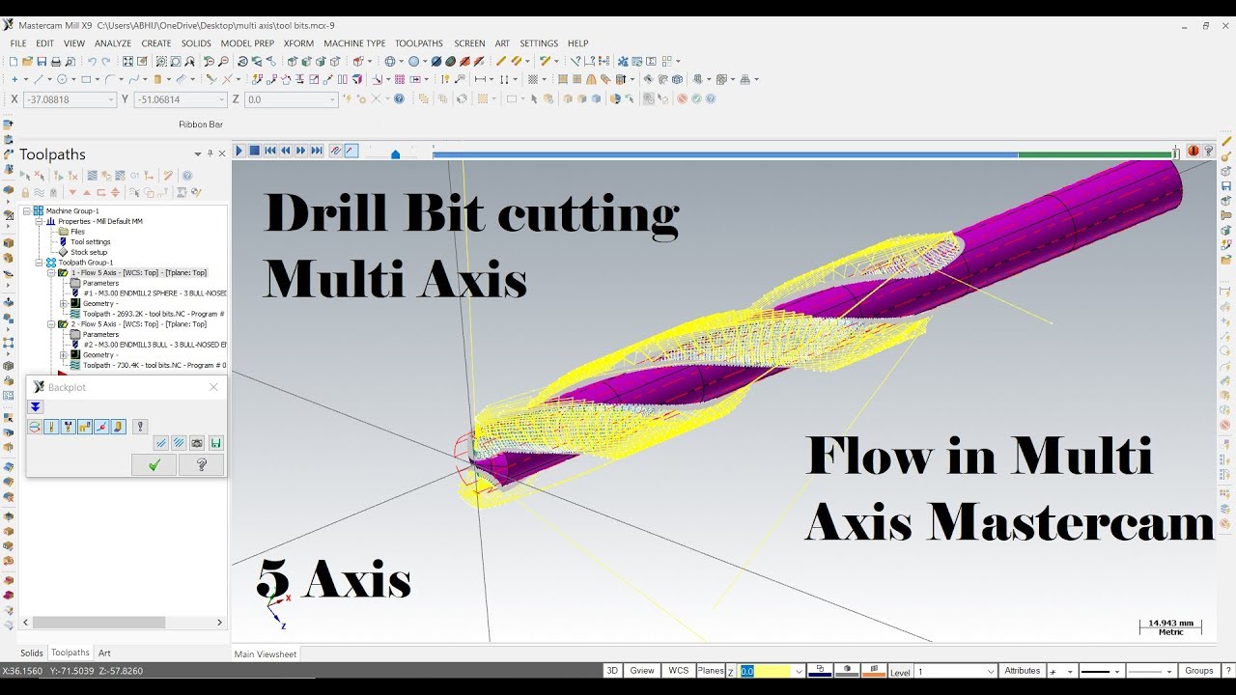Step backplot back one move
The image size is (1236, 695).
[286, 151]
